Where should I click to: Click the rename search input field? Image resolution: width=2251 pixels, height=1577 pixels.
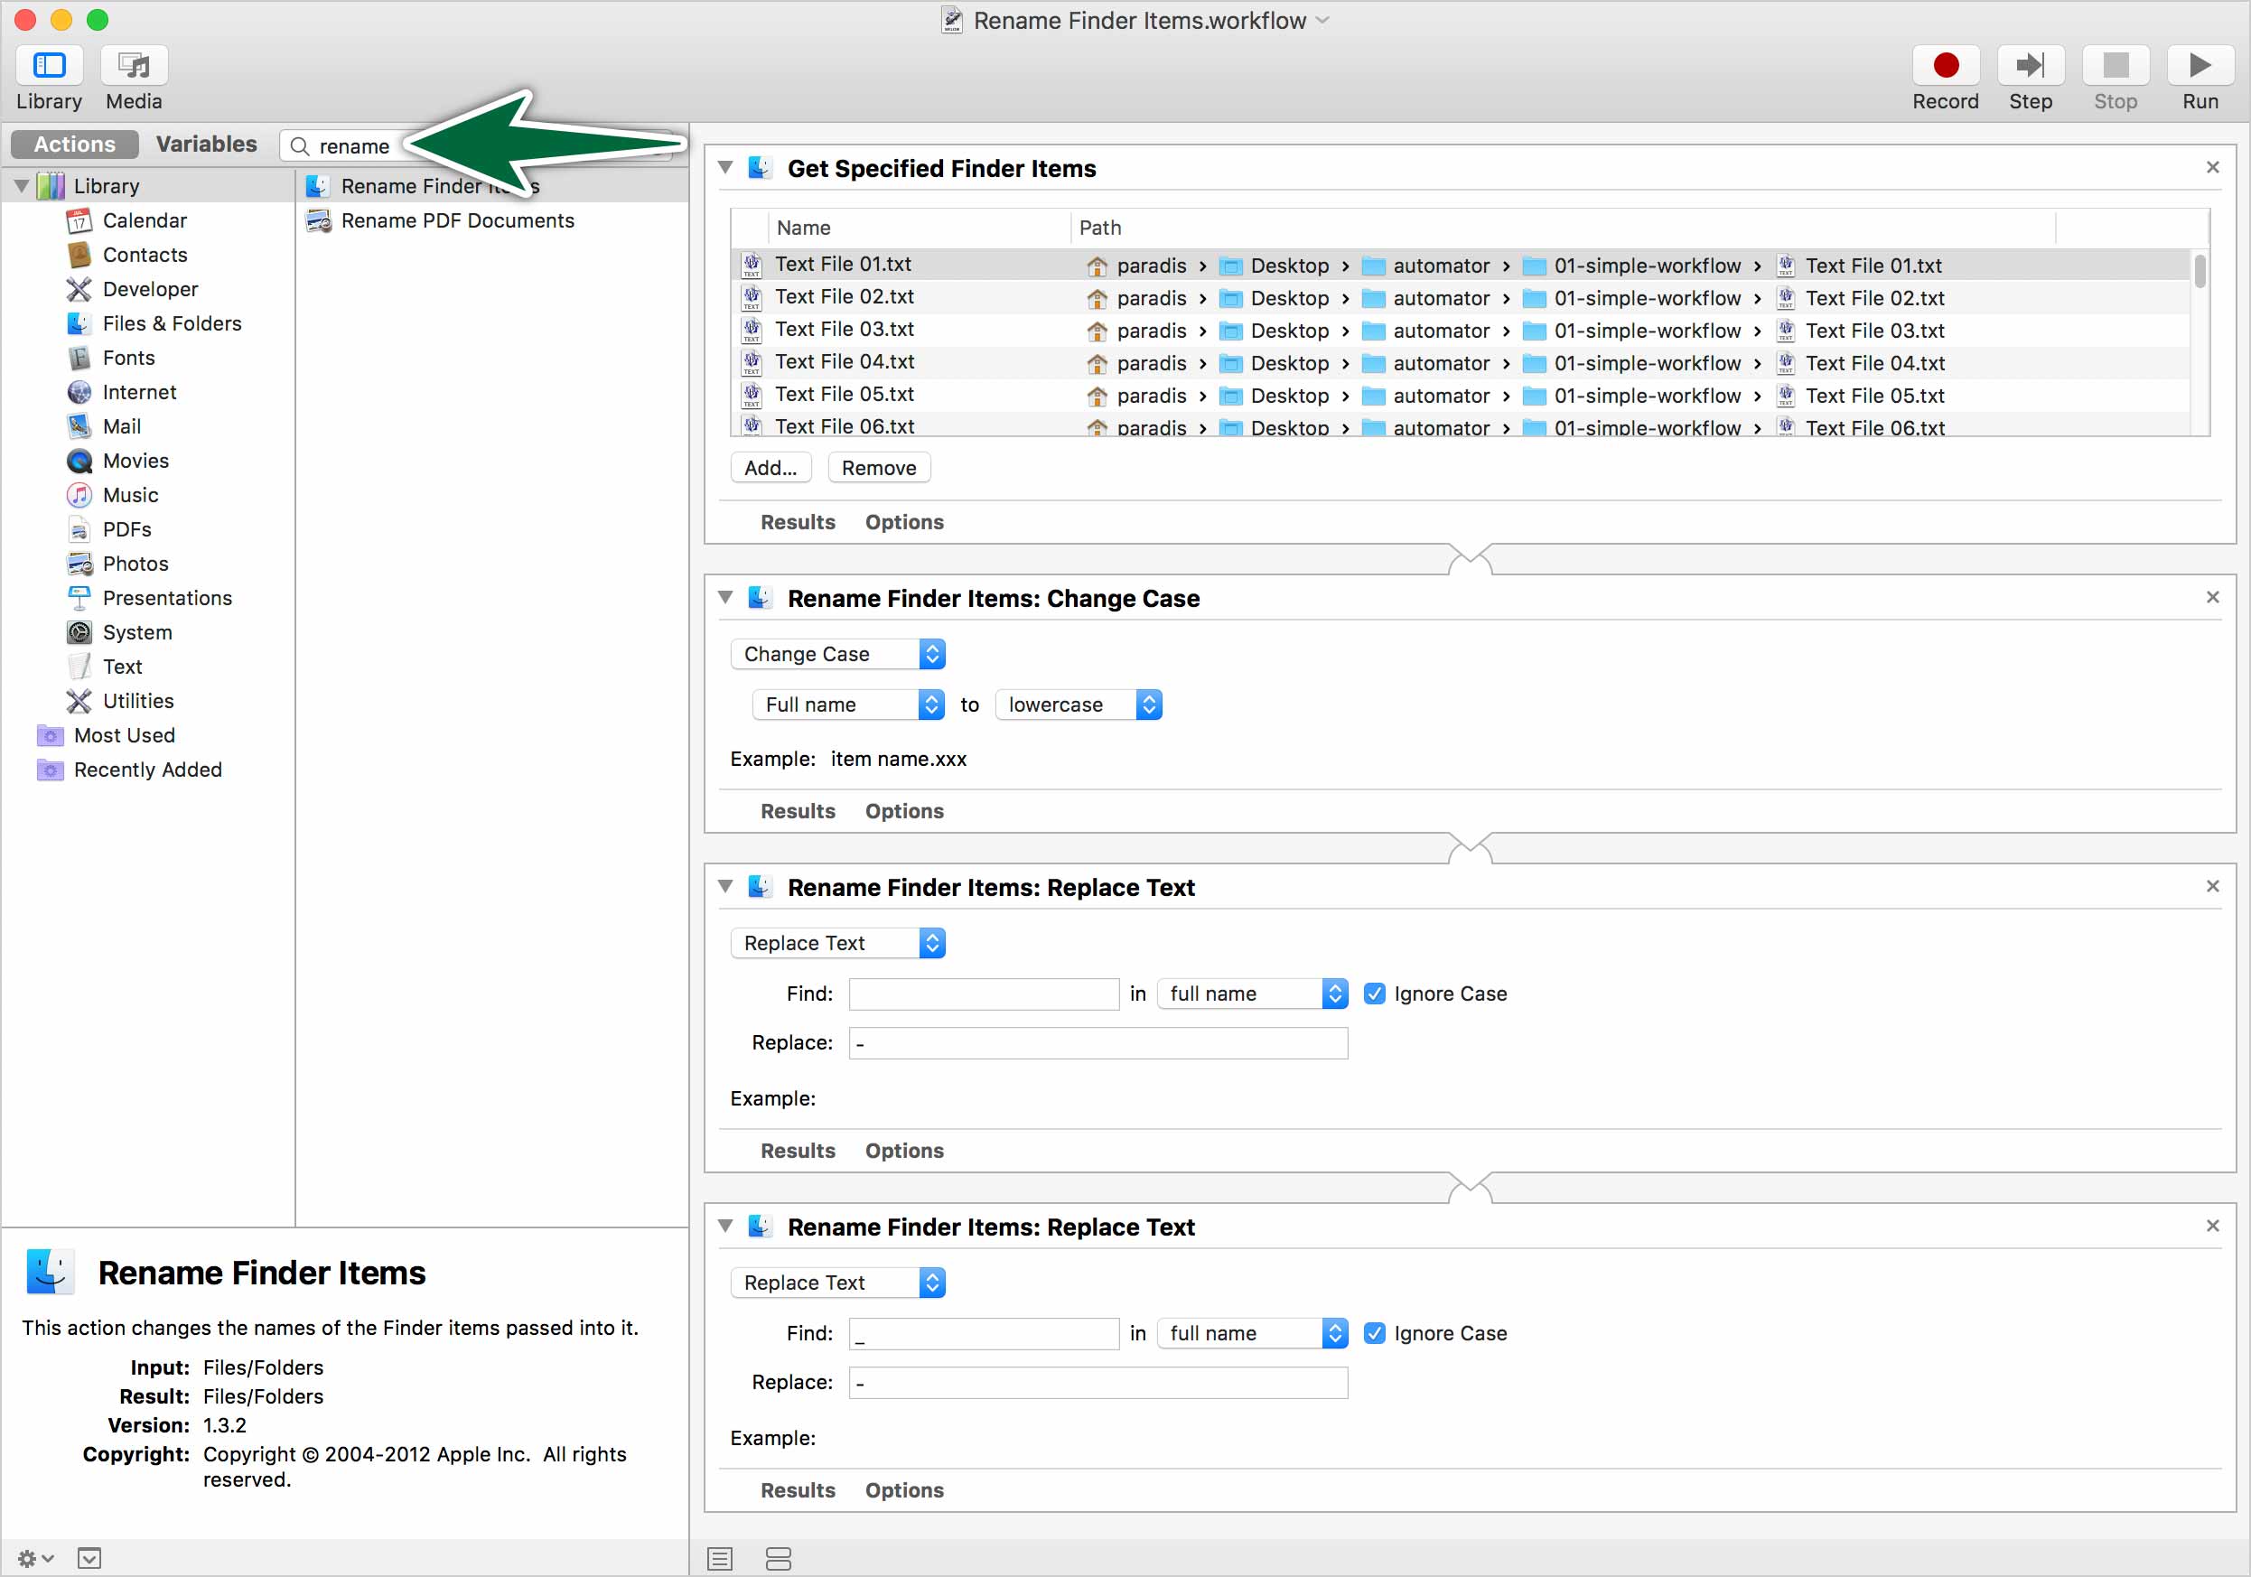488,144
